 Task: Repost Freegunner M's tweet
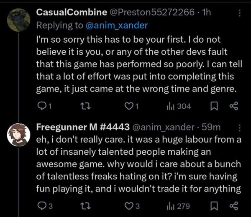coord(85,206)
